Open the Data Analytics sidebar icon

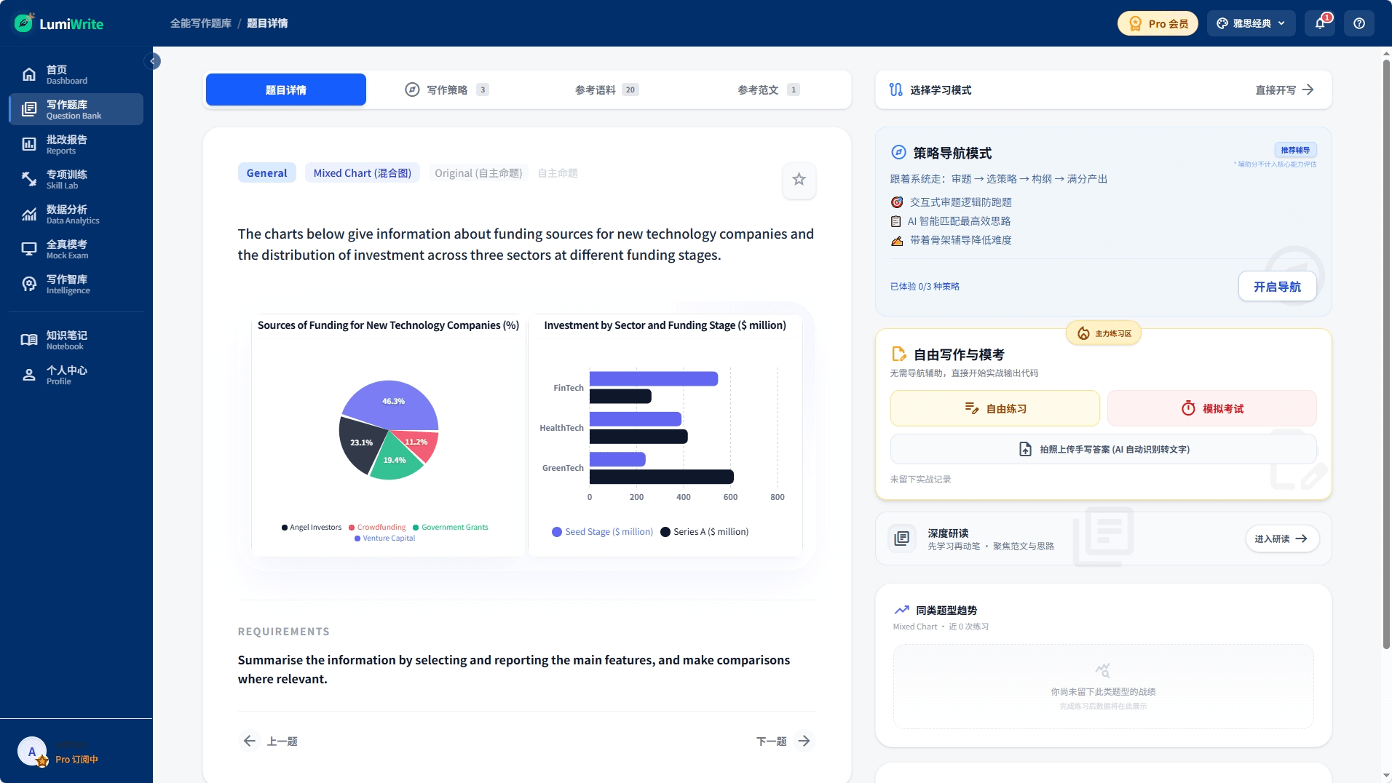[29, 214]
